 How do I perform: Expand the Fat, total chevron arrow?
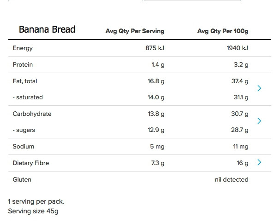pos(259,88)
